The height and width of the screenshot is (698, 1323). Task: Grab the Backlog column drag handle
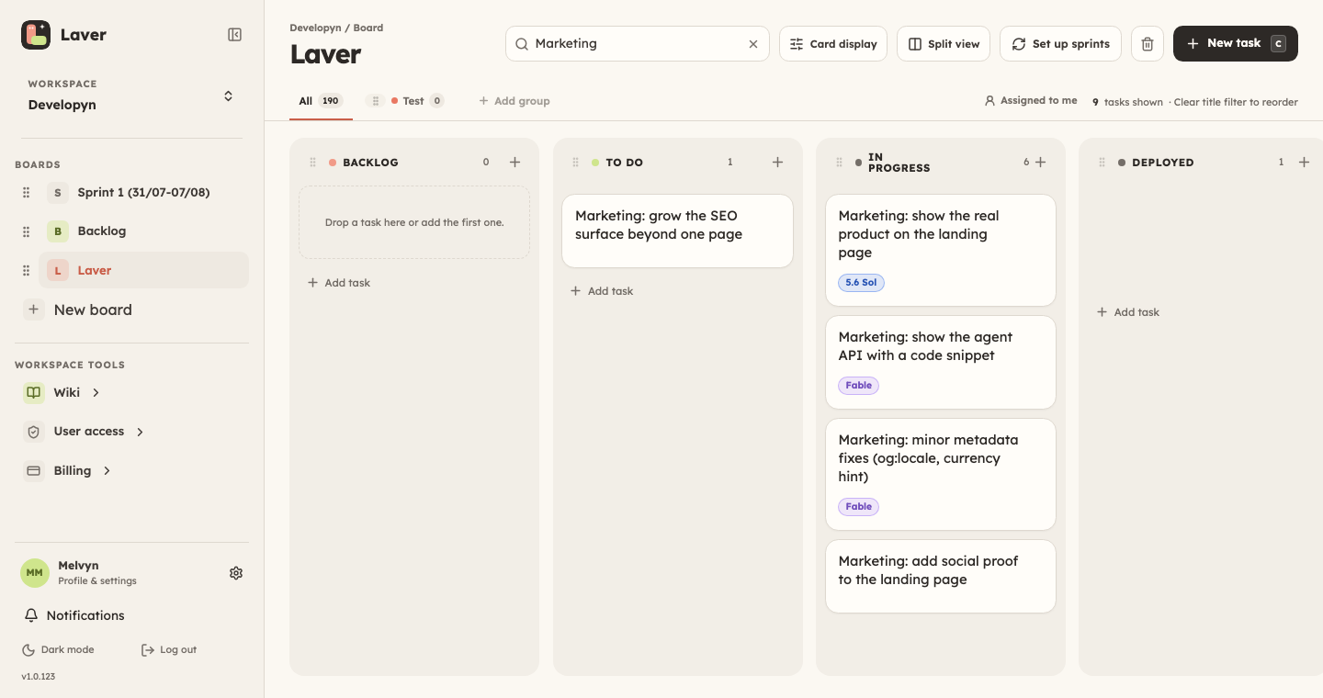(313, 163)
